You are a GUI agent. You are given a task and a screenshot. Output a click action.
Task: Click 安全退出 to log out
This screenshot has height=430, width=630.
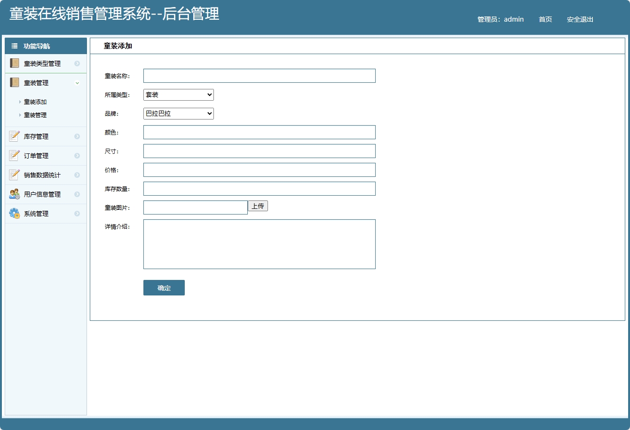pyautogui.click(x=580, y=19)
